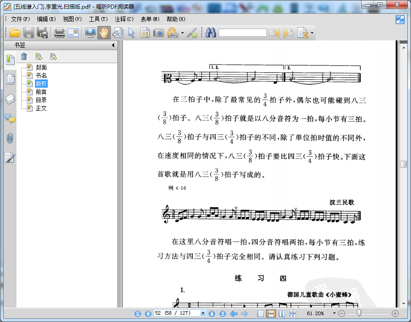Select the 正文 bookmark

click(x=41, y=108)
